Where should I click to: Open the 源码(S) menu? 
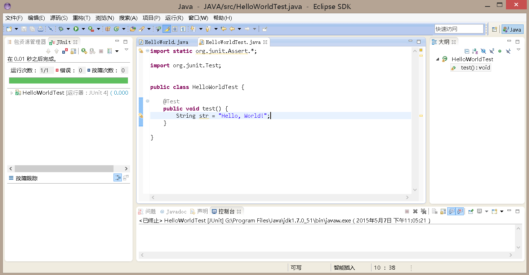click(59, 18)
